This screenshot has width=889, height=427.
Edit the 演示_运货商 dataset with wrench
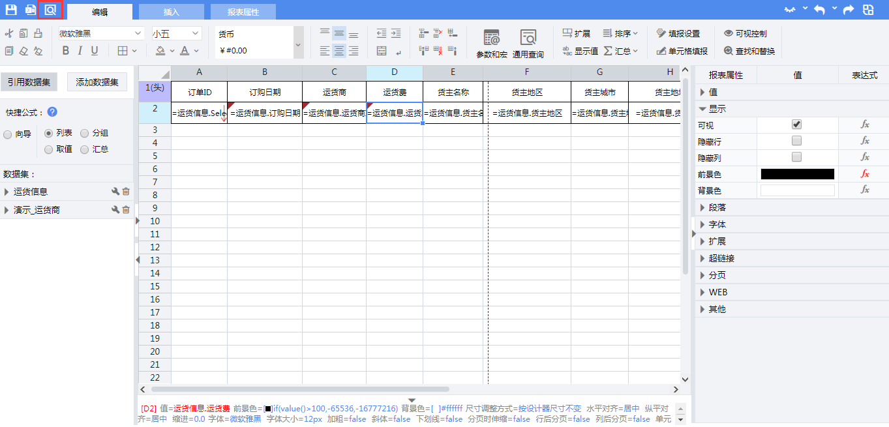(x=115, y=210)
